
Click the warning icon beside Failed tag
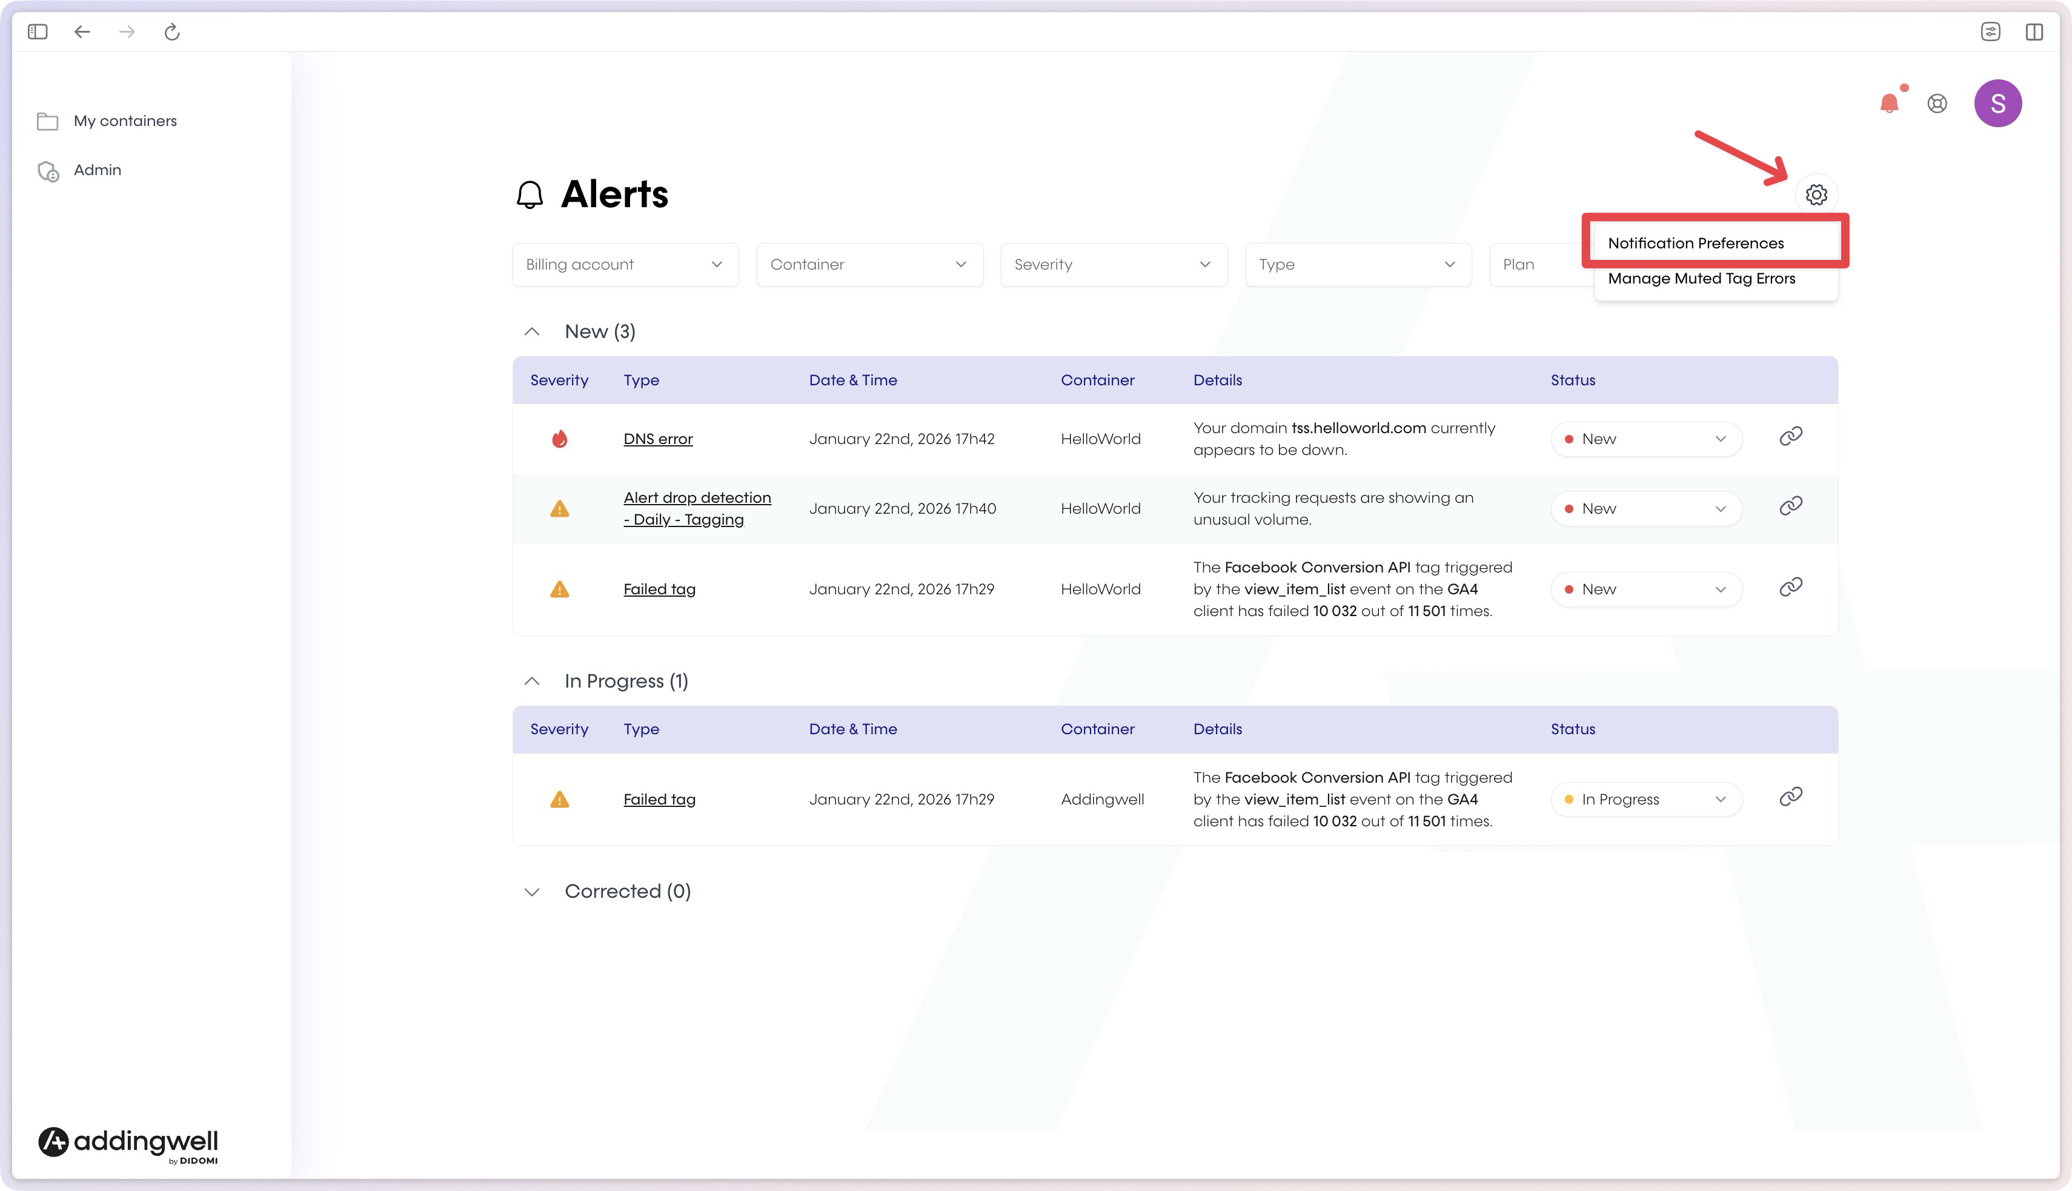click(560, 589)
